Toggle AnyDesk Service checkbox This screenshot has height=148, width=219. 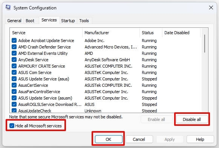[14, 60]
